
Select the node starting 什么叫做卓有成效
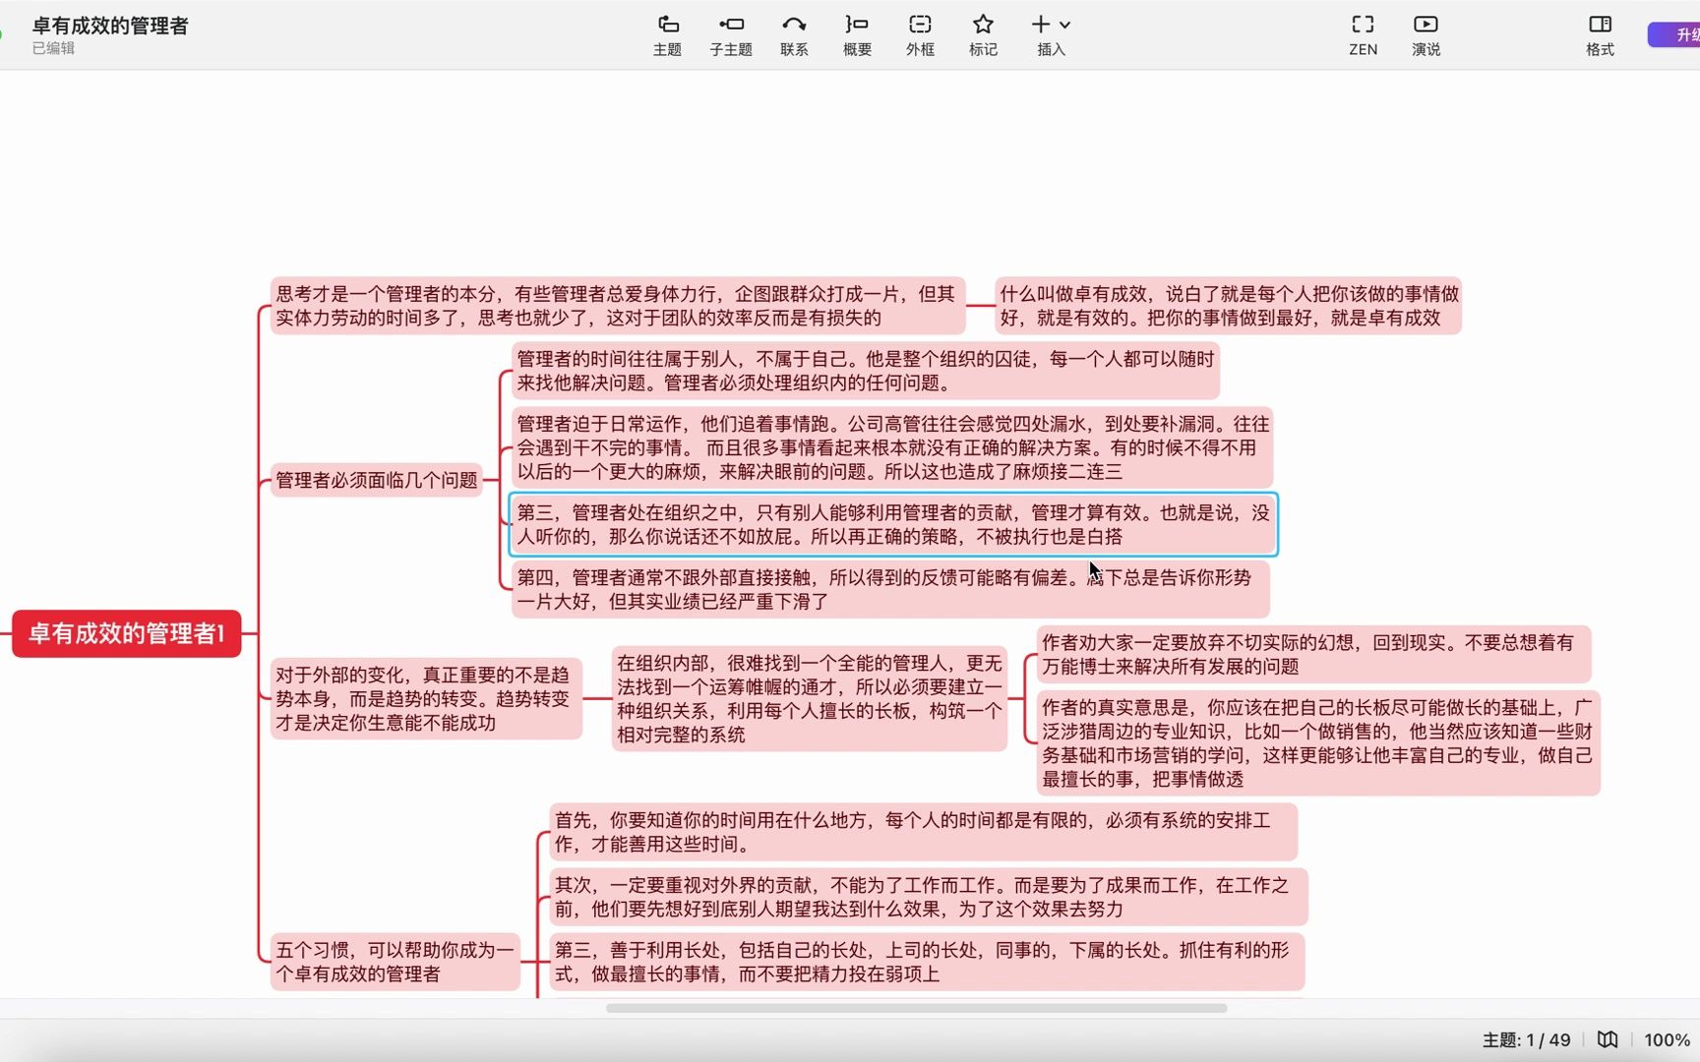(1229, 306)
